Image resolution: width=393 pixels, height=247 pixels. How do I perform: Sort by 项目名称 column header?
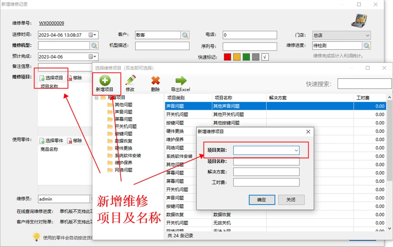pyautogui.click(x=239, y=98)
